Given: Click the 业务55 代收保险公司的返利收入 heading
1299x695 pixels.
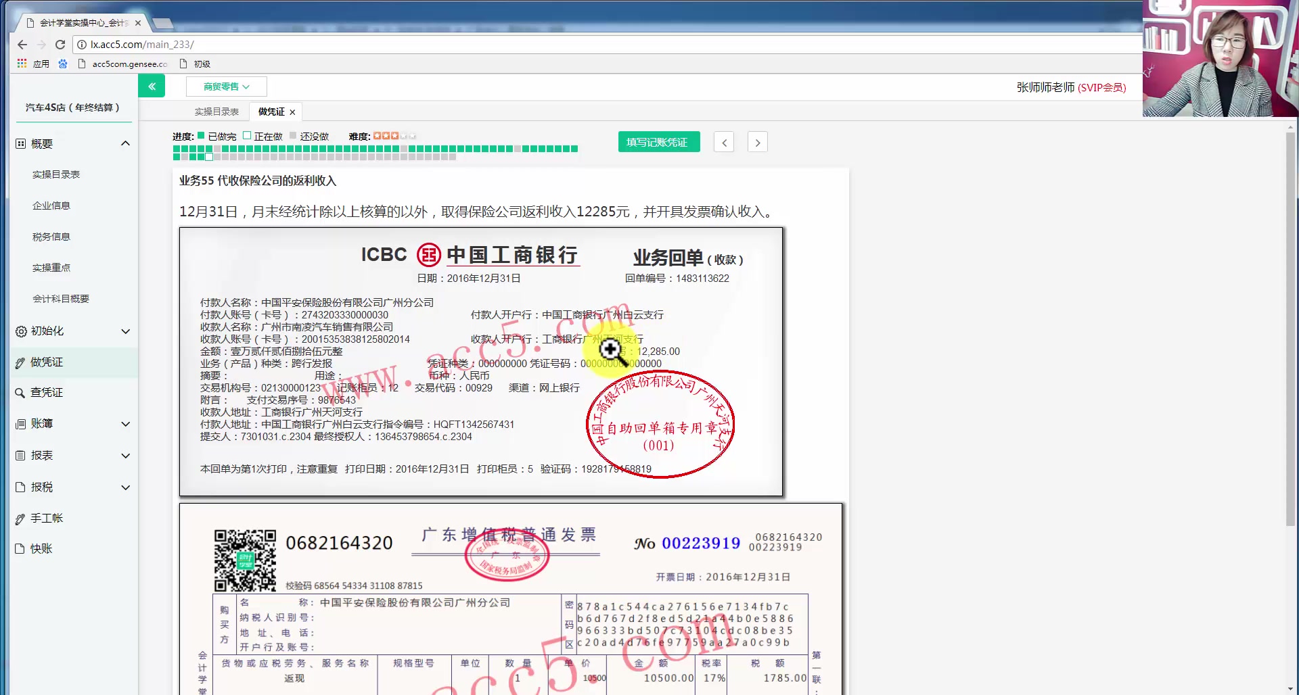Looking at the screenshot, I should (258, 181).
